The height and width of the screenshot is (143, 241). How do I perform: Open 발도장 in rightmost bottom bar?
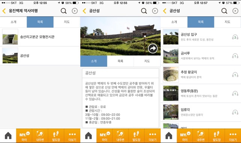pyautogui.click(x=217, y=135)
